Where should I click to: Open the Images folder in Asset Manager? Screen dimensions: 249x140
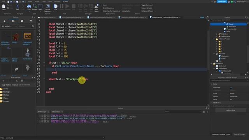click(6, 101)
